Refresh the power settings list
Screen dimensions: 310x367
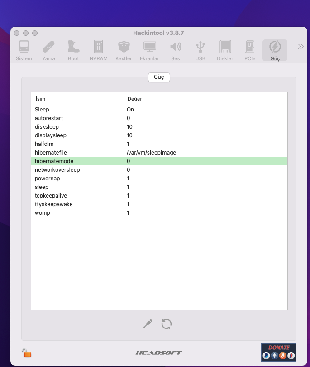click(167, 324)
